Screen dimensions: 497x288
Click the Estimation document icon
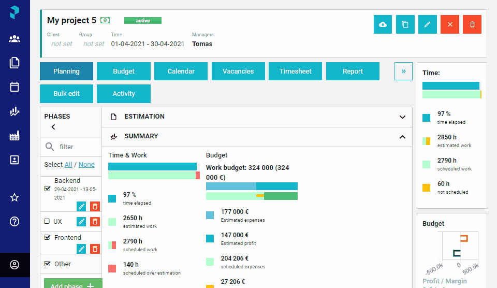(113, 117)
